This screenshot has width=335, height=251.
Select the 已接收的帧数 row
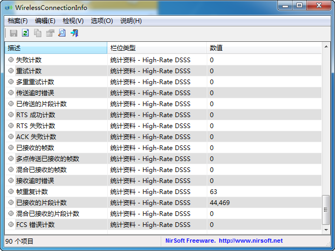[163, 148]
